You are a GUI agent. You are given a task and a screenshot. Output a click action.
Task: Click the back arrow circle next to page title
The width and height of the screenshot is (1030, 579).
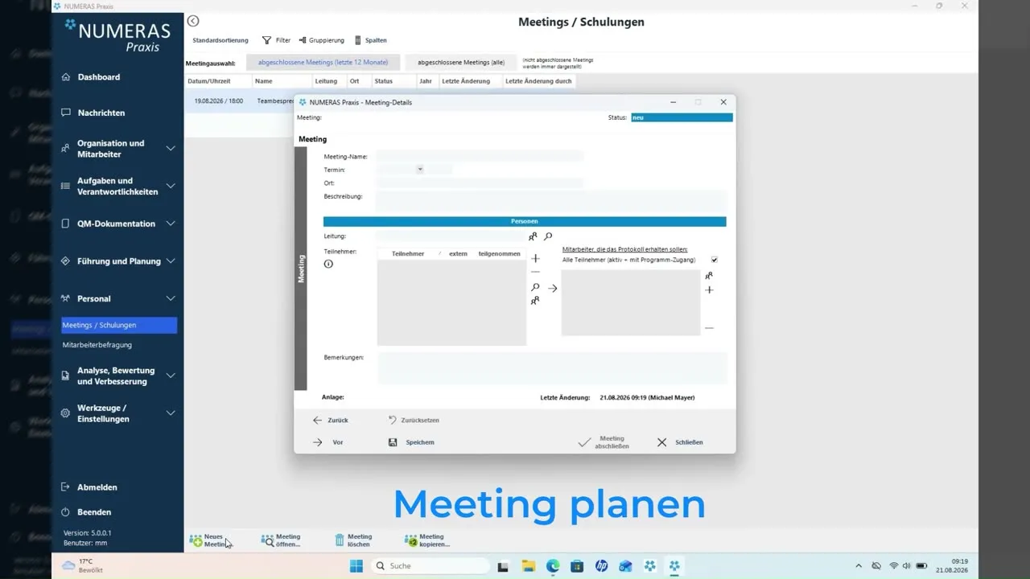tap(193, 21)
